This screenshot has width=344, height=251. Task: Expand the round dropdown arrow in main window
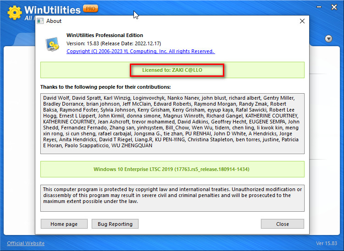click(328, 39)
